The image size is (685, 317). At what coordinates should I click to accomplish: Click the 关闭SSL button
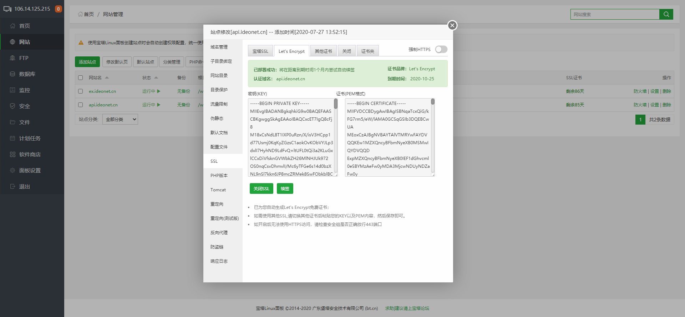(262, 188)
